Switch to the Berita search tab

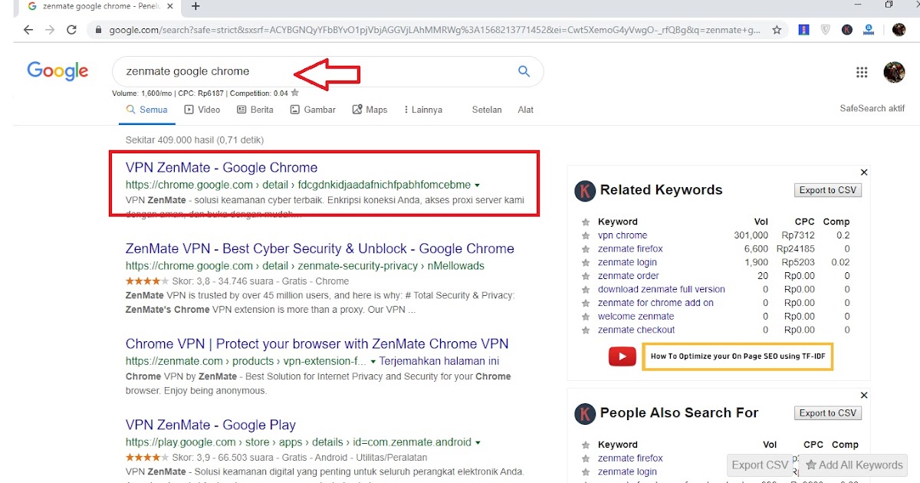pos(255,110)
